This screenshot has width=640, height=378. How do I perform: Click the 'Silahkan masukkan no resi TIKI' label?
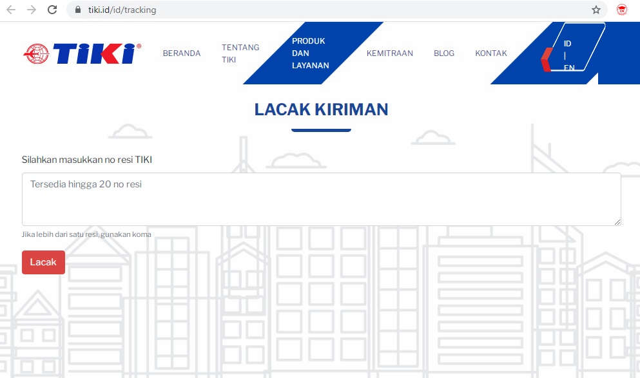(x=87, y=160)
